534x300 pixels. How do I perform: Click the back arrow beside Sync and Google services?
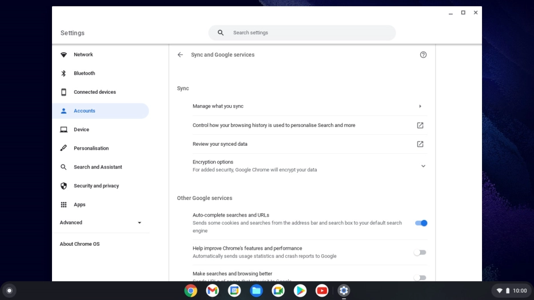pyautogui.click(x=180, y=54)
